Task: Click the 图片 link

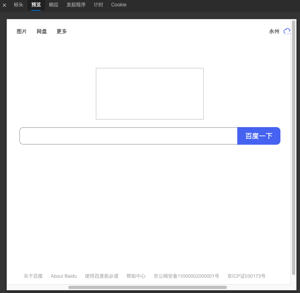Action: point(22,31)
